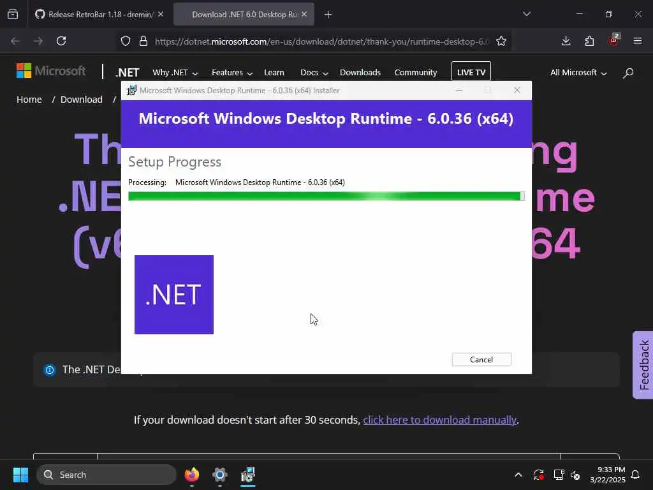The height and width of the screenshot is (490, 653).
Task: Open the Feedback side tab
Action: click(643, 365)
